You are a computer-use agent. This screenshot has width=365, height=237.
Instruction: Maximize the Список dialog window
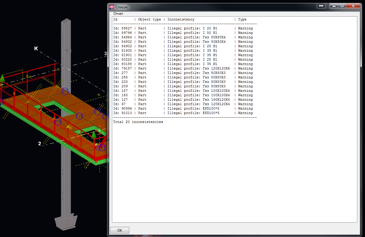coord(342,6)
